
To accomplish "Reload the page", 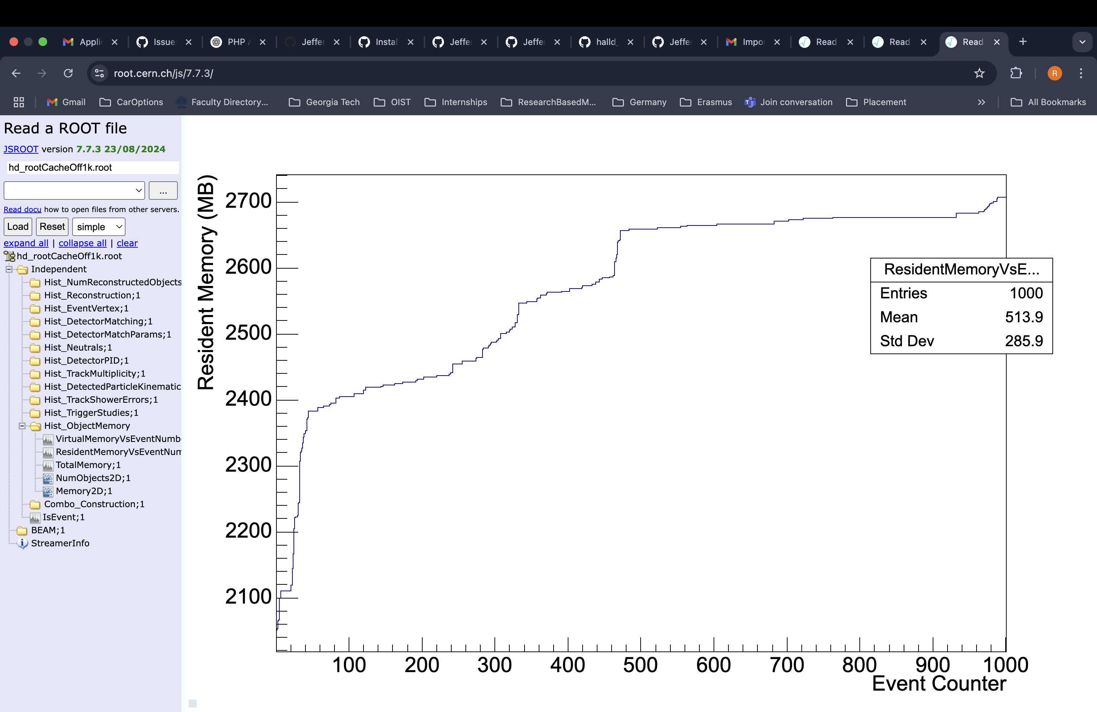I will (x=68, y=73).
